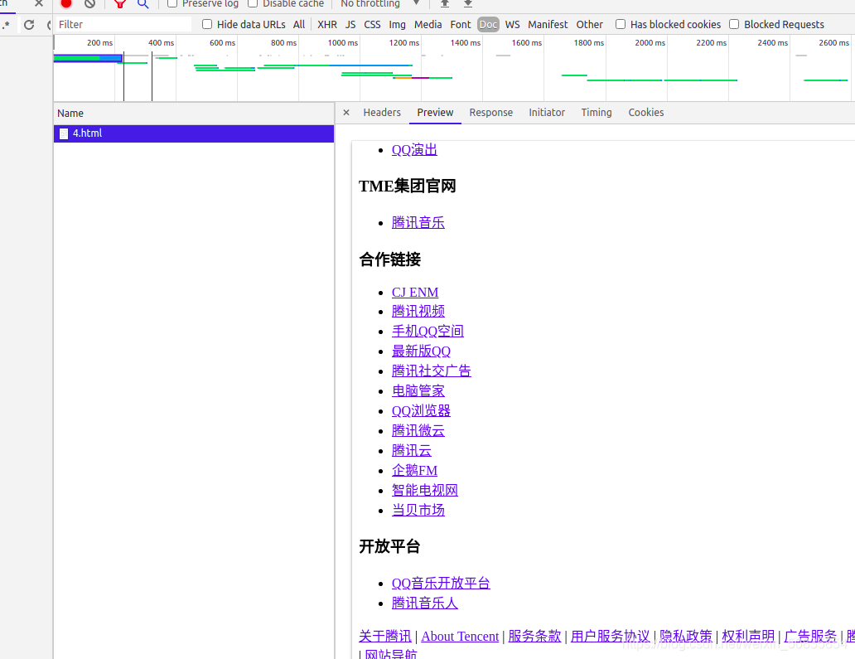
Task: Enable Disable cache checkbox
Action: (x=253, y=3)
